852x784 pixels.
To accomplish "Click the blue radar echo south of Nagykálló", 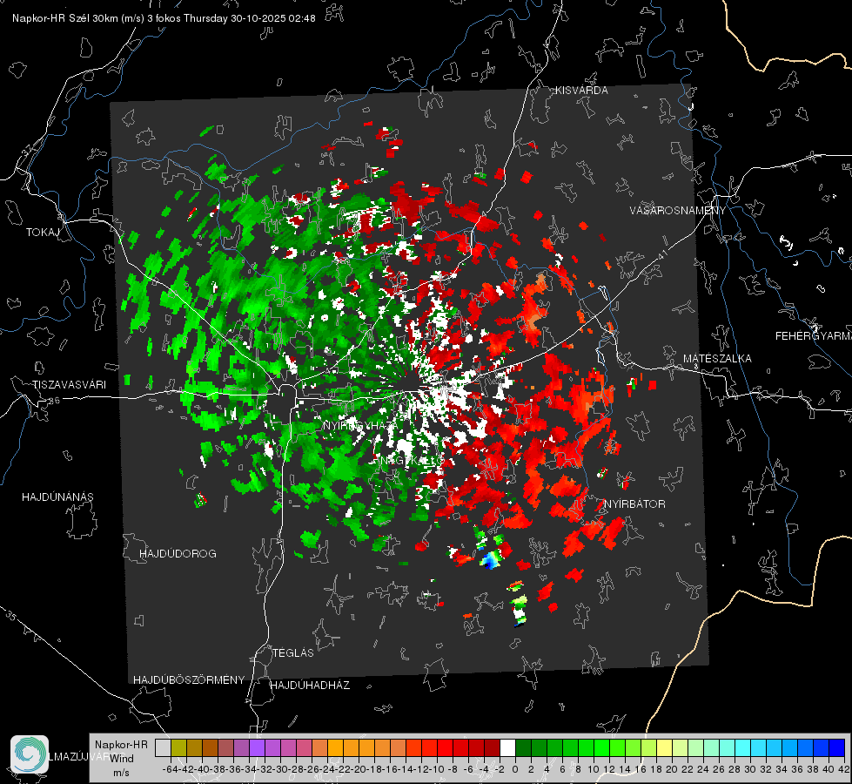I will coord(491,560).
